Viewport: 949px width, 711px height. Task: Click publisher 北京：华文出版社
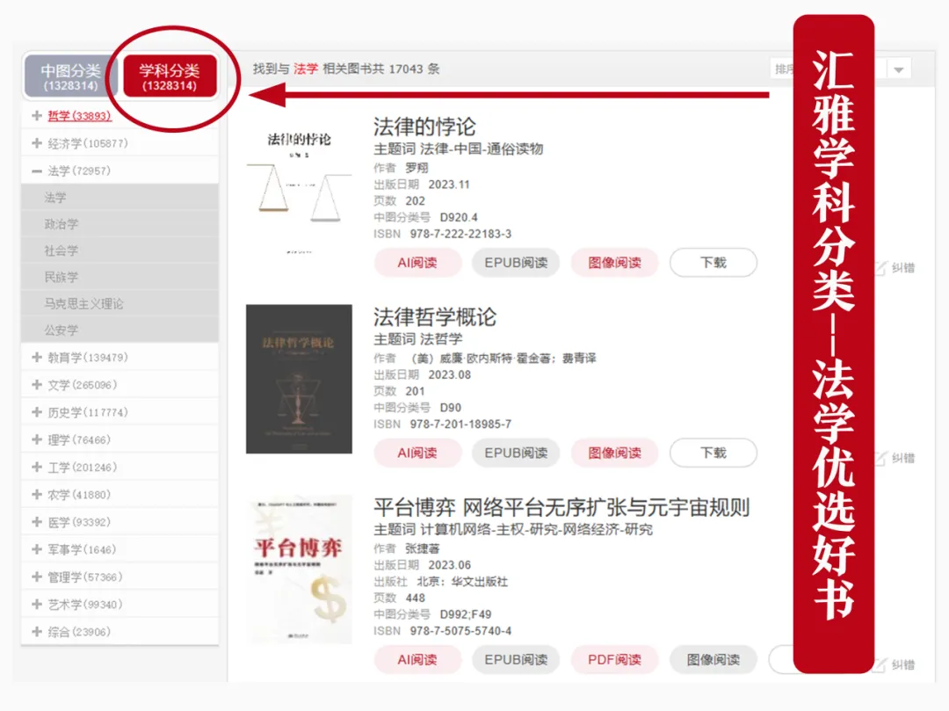462,582
